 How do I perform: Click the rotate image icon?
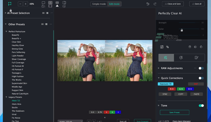tap(201, 47)
